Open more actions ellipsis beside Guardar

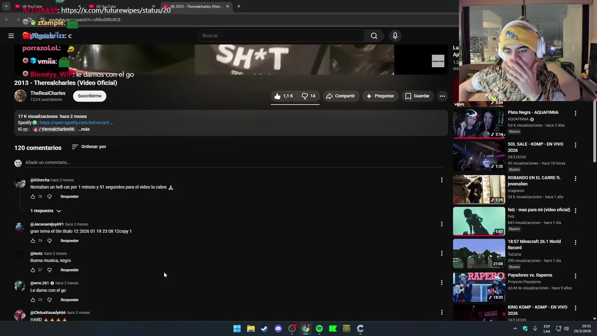[442, 96]
